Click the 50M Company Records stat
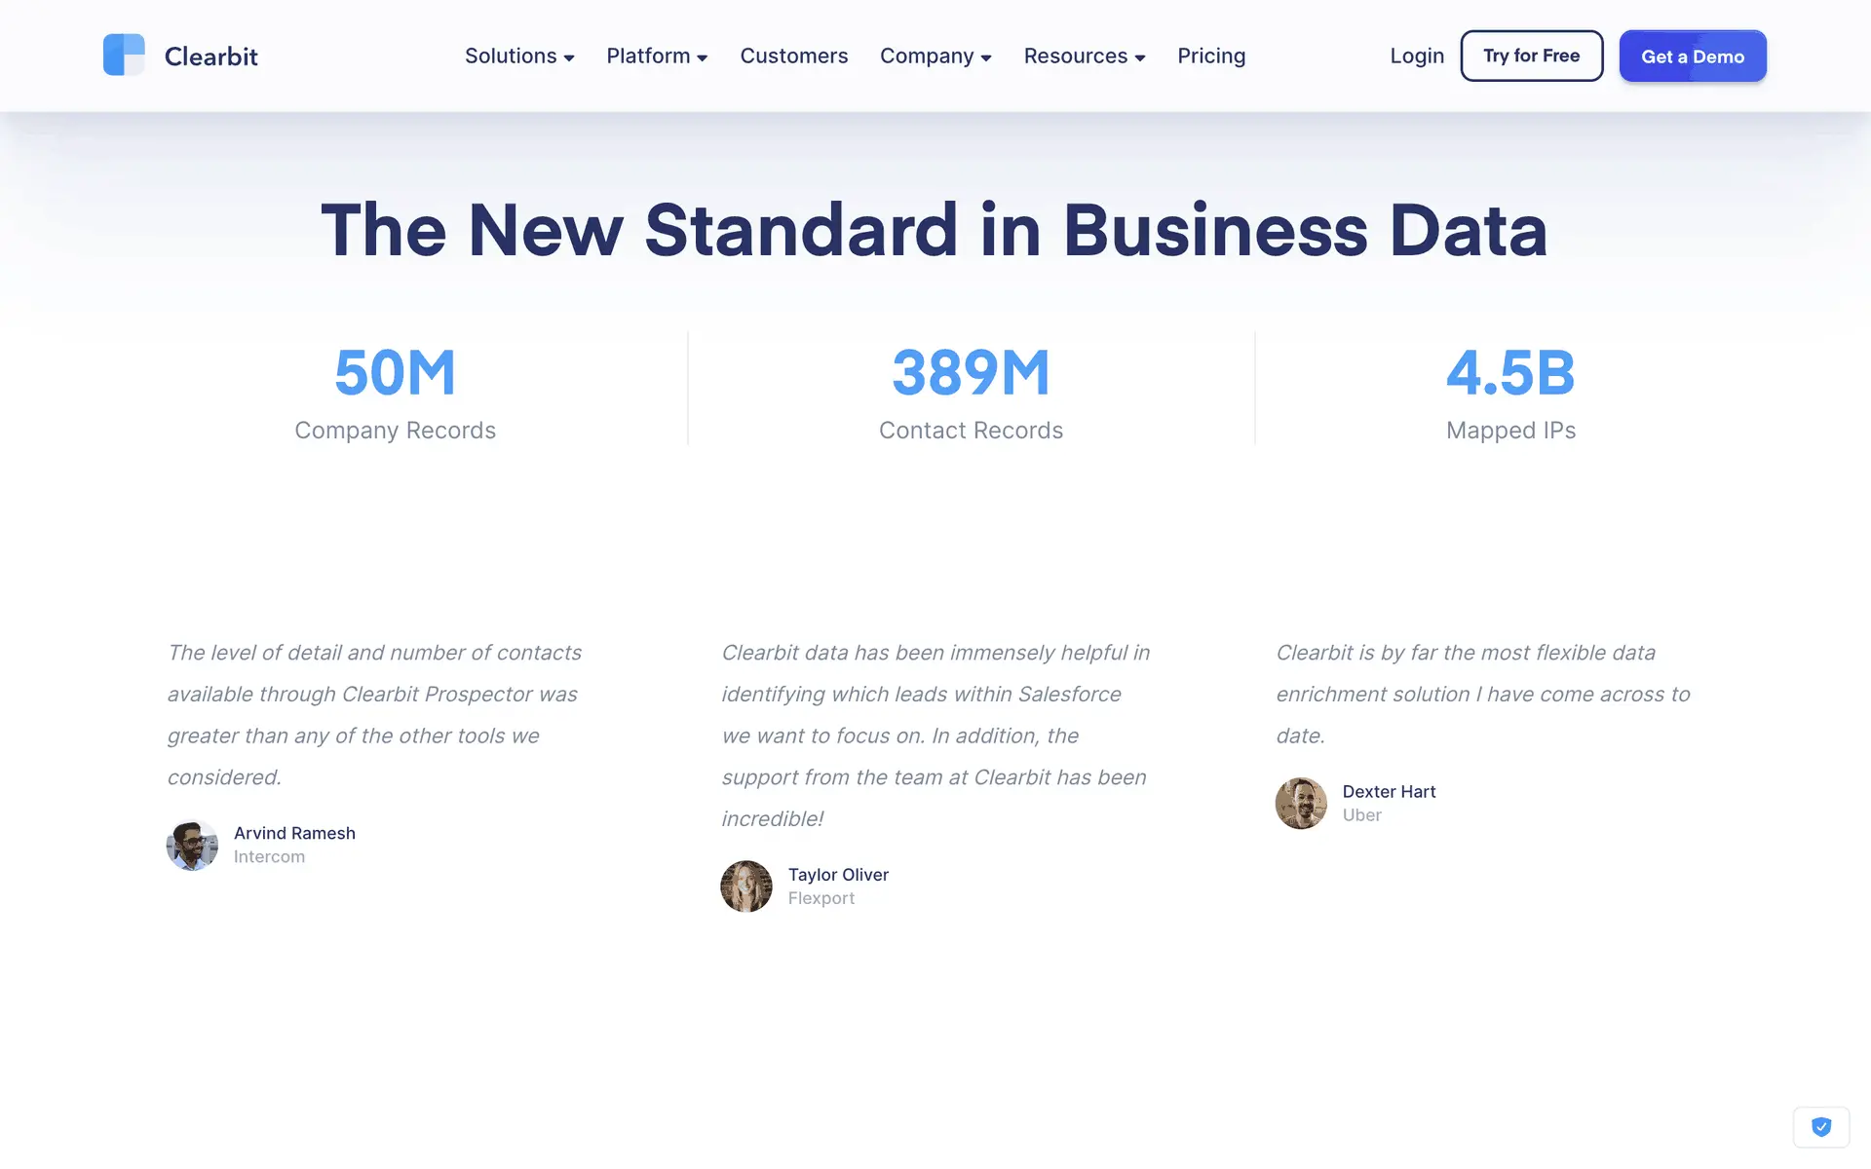This screenshot has height=1169, width=1871. coord(395,392)
